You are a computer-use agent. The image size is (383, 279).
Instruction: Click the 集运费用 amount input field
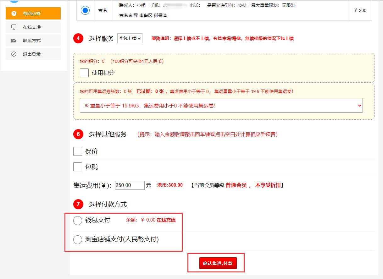point(130,185)
